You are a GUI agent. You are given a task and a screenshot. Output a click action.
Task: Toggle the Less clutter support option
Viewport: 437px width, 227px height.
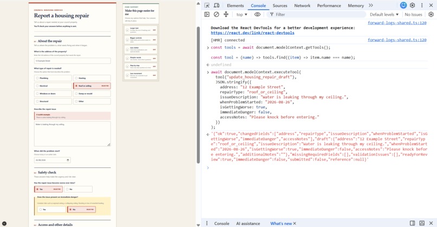pyautogui.click(x=141, y=49)
